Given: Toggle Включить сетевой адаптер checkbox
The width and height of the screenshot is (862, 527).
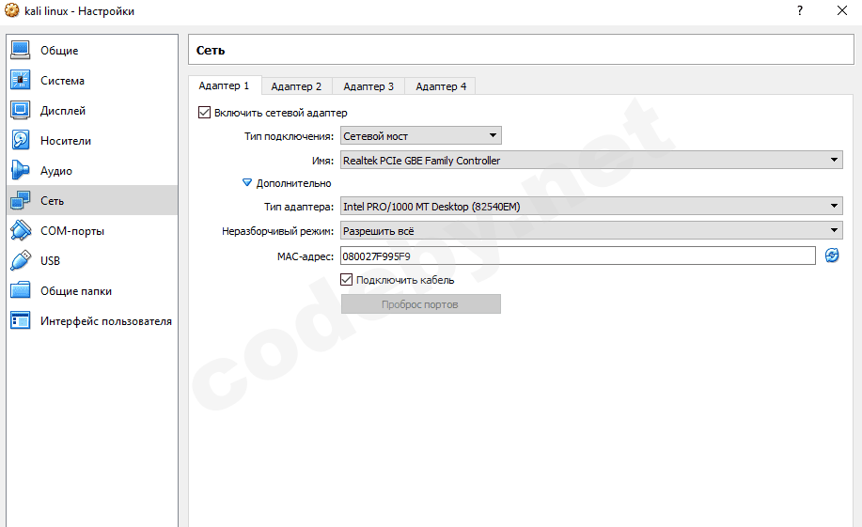Looking at the screenshot, I should tap(205, 113).
